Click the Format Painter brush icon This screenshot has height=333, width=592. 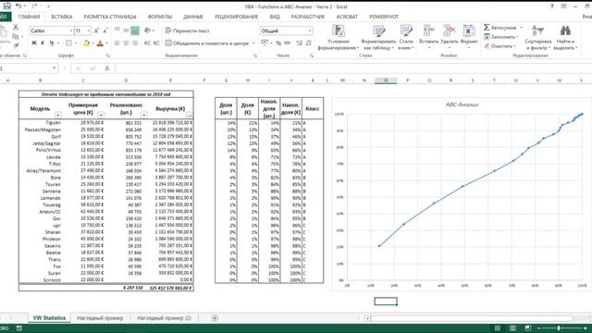point(16,45)
